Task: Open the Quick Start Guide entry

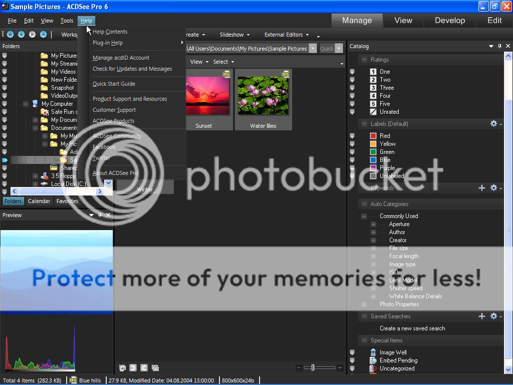Action: (114, 84)
